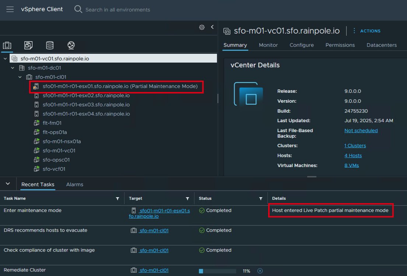Click the esx03 host icon
The image size is (407, 276).
(36, 105)
